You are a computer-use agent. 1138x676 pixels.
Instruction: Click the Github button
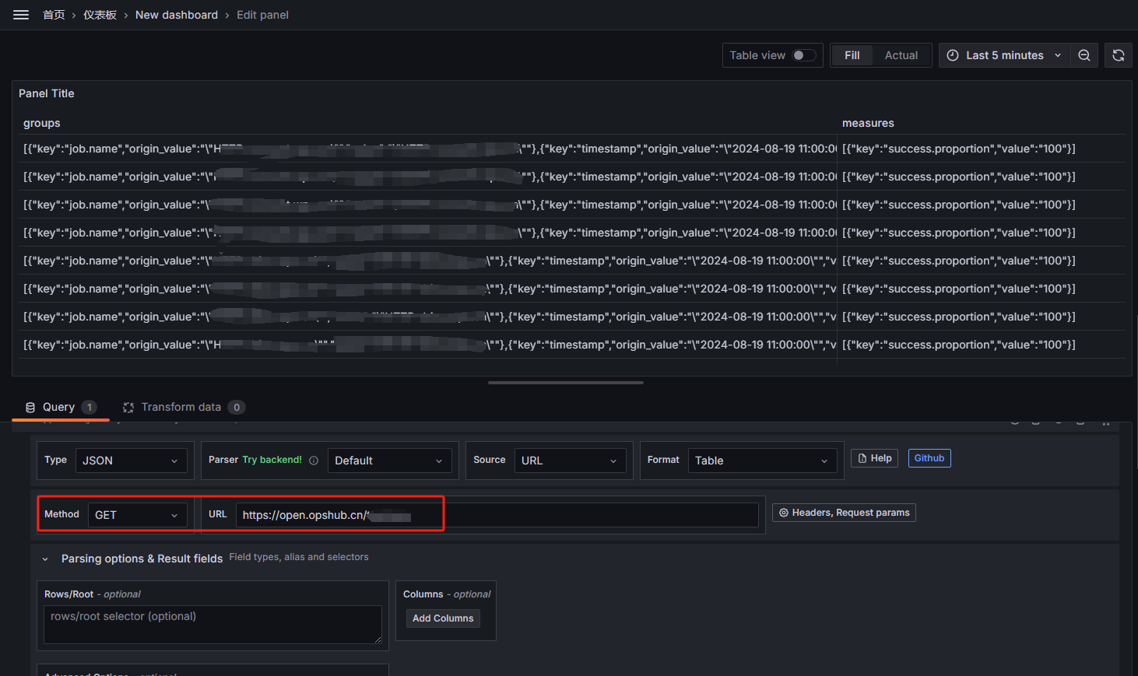coord(929,457)
